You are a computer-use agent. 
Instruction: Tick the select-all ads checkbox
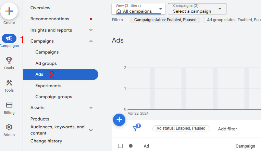[x=120, y=146]
